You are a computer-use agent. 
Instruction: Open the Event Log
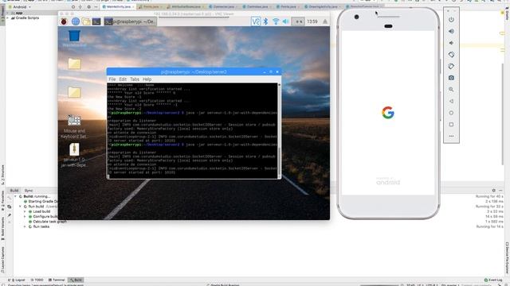click(493, 280)
